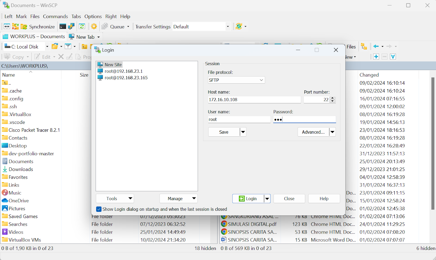Expand the New Tab dropdown arrow
436x260 pixels.
[99, 37]
